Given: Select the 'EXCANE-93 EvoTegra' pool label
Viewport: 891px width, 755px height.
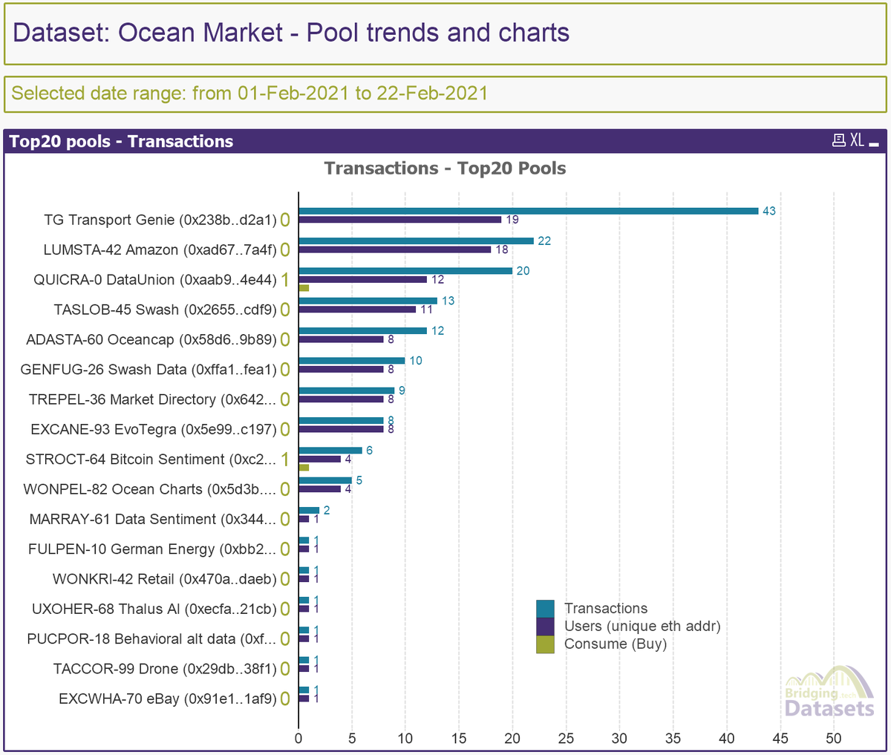Looking at the screenshot, I should (154, 430).
